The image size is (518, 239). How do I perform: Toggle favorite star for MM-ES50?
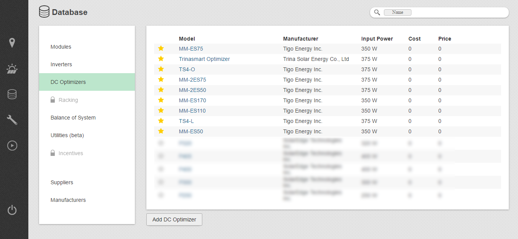pos(161,131)
